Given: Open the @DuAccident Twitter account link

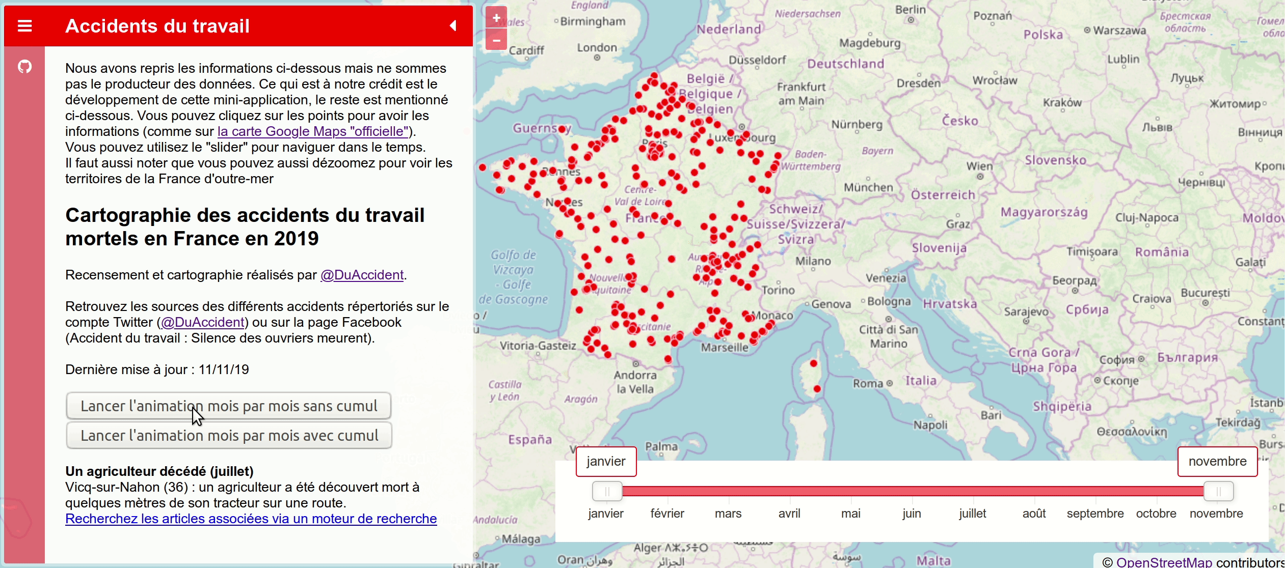Looking at the screenshot, I should click(x=203, y=323).
